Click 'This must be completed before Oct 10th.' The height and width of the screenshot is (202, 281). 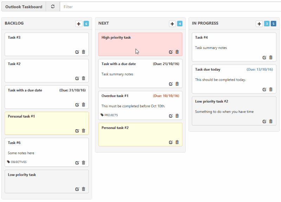point(133,106)
